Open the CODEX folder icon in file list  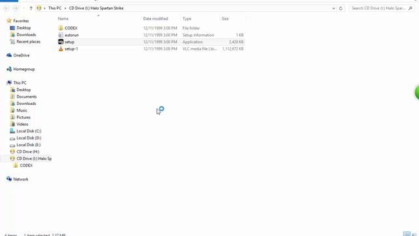(61, 28)
